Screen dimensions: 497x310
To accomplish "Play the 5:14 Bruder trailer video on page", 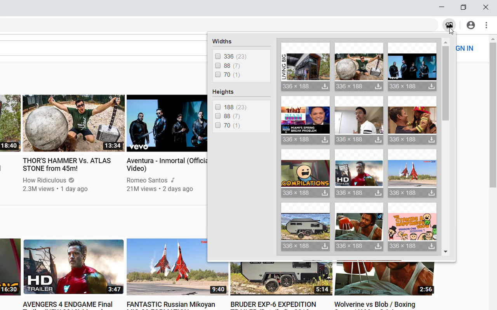I will point(281,279).
